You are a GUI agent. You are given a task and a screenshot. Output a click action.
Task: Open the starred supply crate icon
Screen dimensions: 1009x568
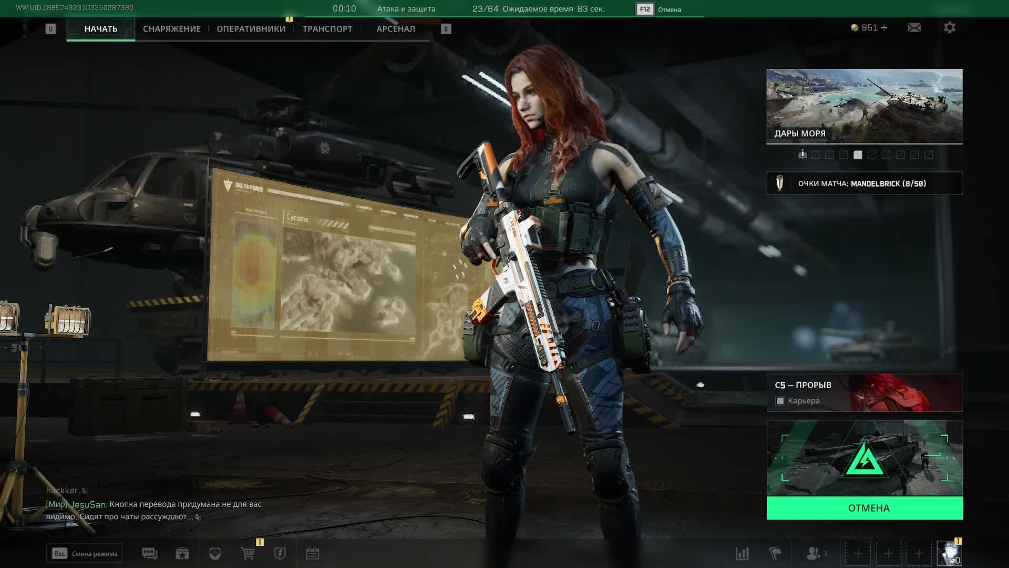182,553
